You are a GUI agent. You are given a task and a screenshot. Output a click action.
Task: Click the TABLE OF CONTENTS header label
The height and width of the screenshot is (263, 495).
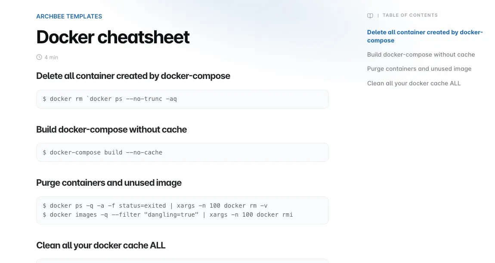point(410,15)
